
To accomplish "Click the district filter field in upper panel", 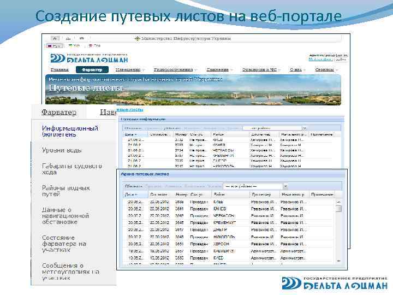I will (x=272, y=128).
